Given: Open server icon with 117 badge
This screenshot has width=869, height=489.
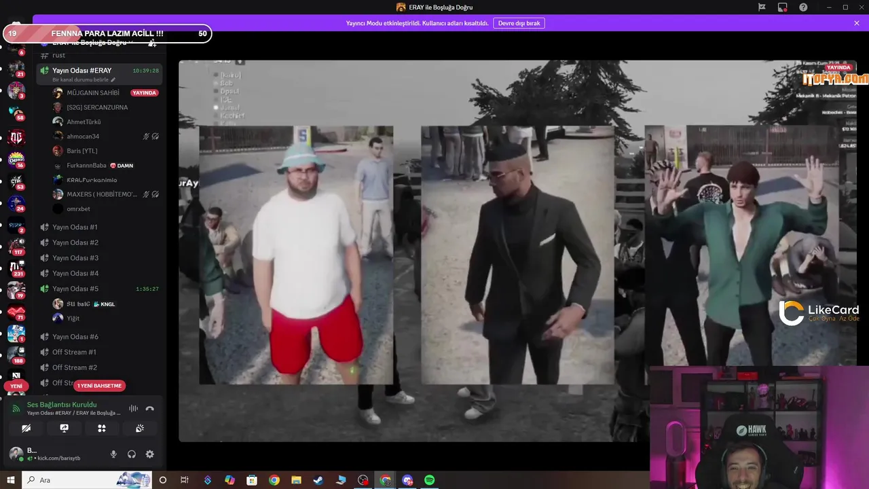Looking at the screenshot, I should coord(16,247).
